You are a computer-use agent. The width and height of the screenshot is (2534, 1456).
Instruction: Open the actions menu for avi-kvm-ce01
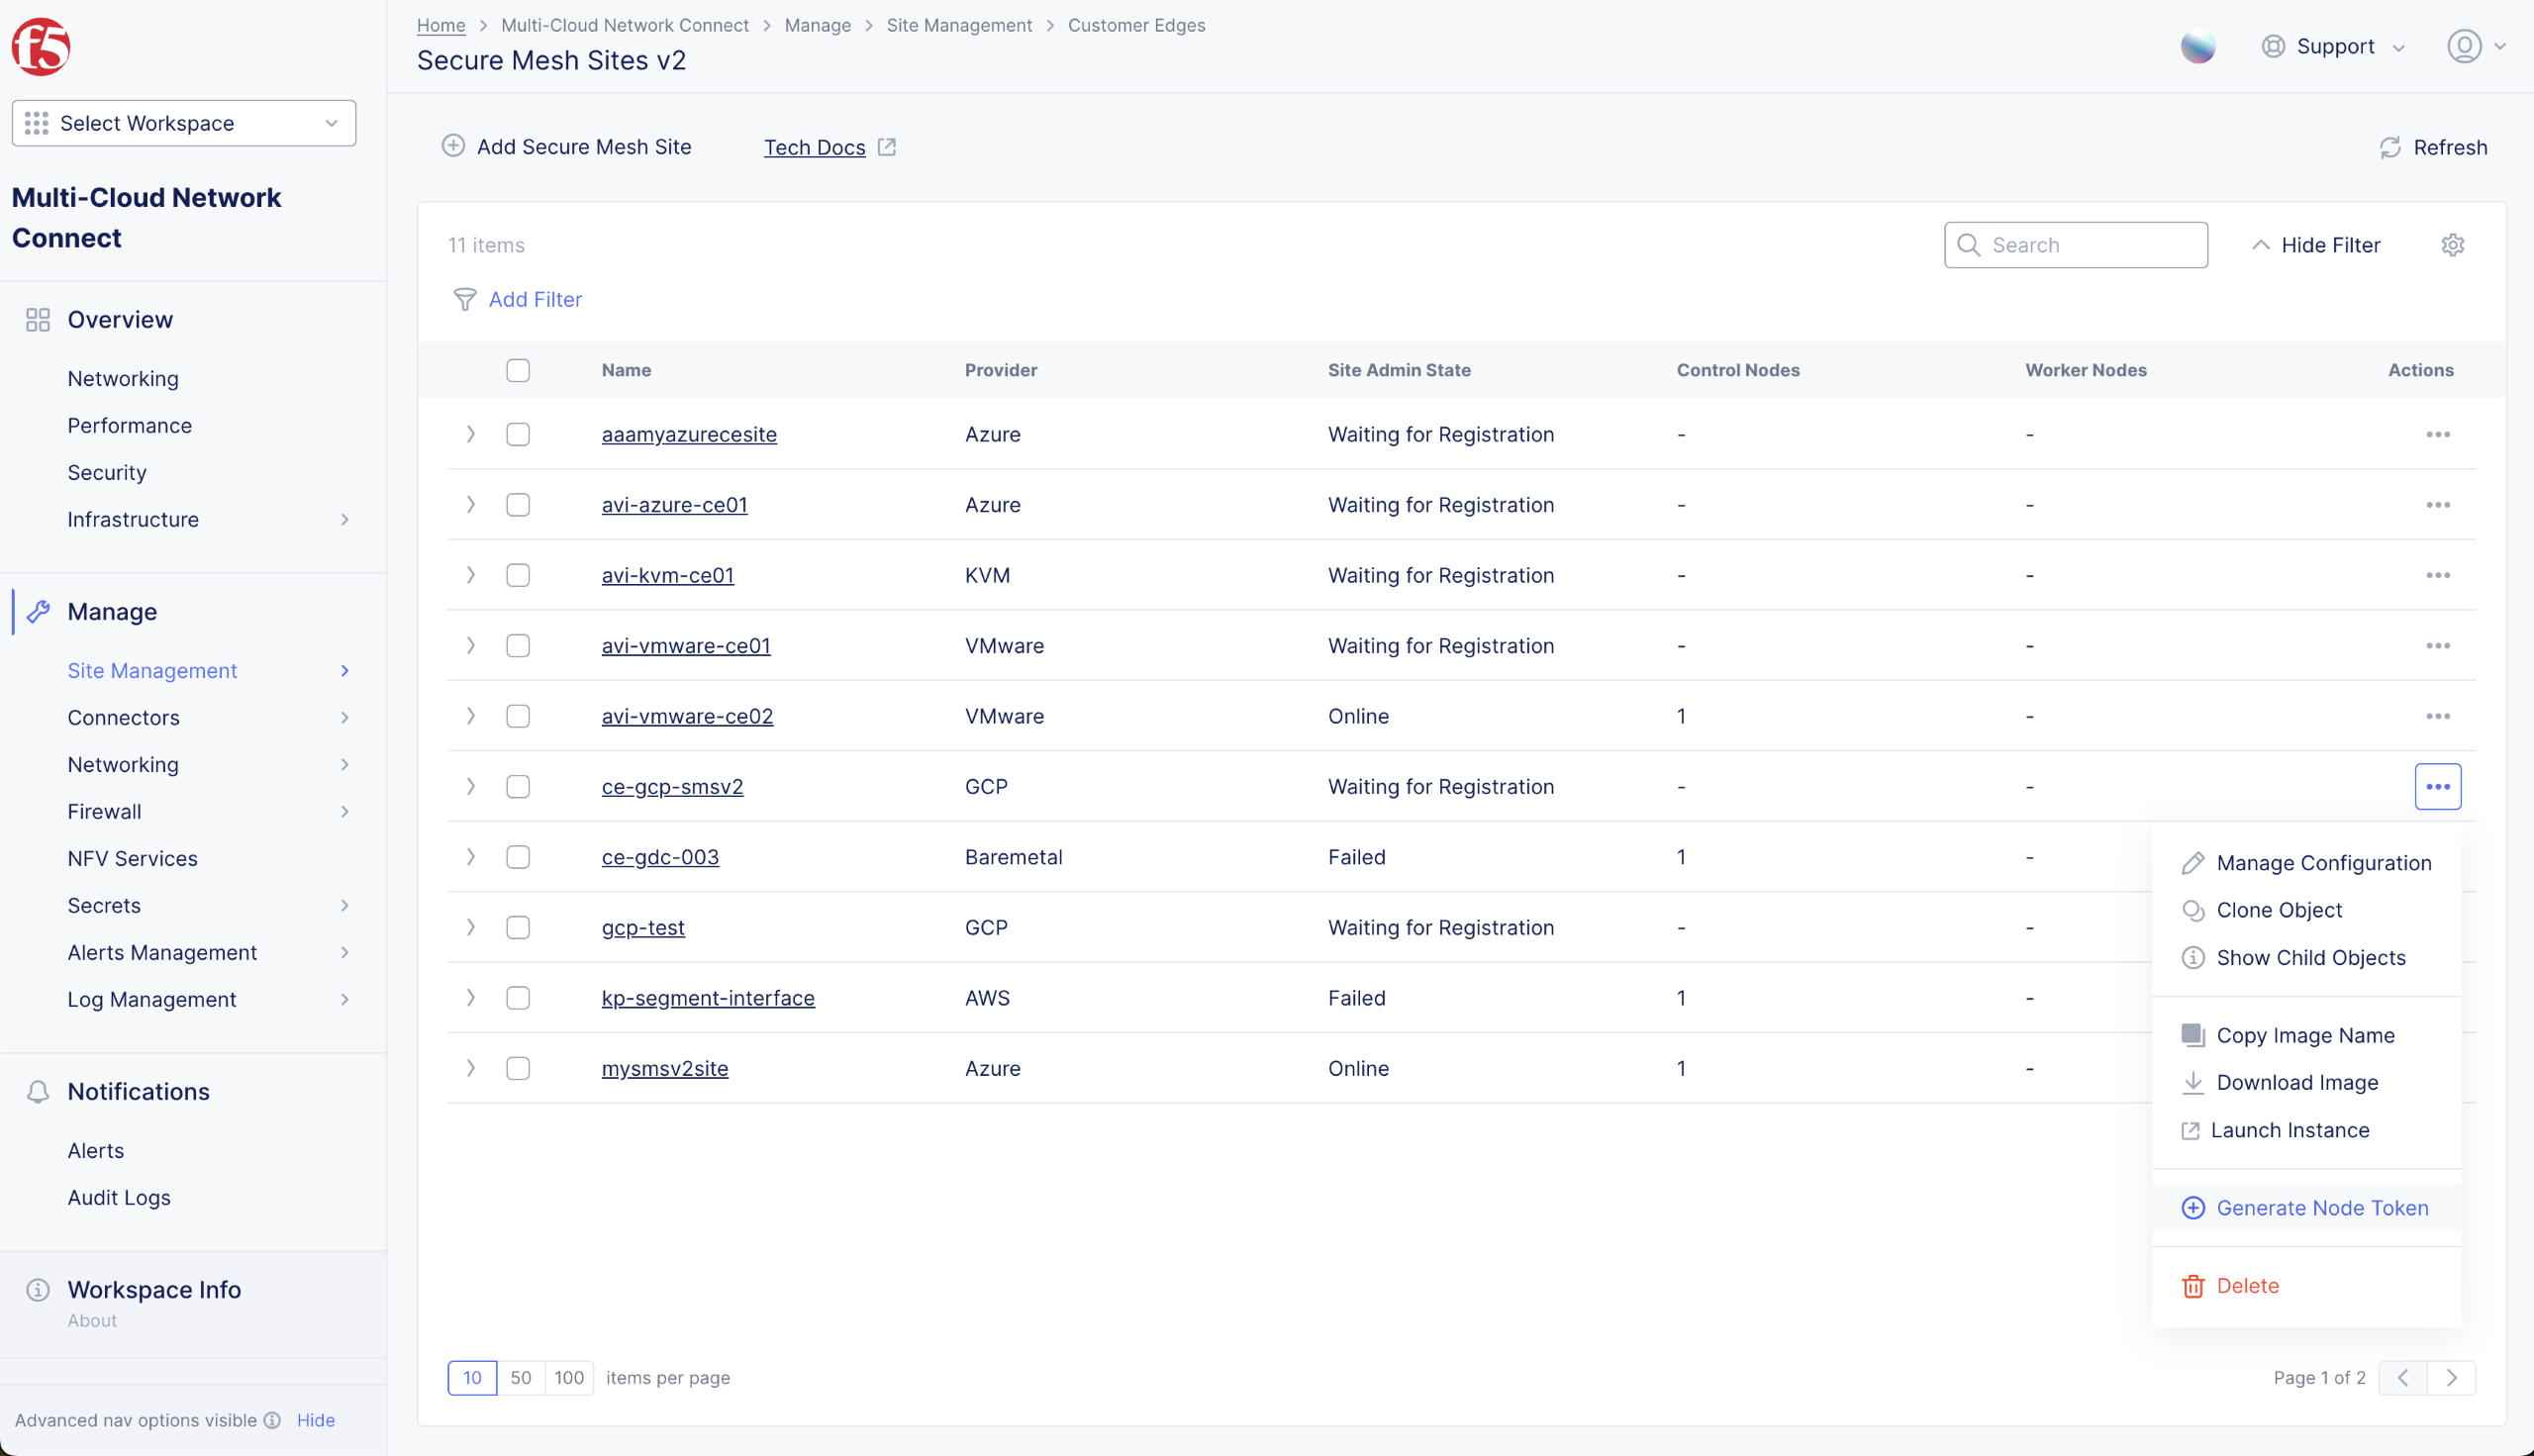tap(2439, 575)
